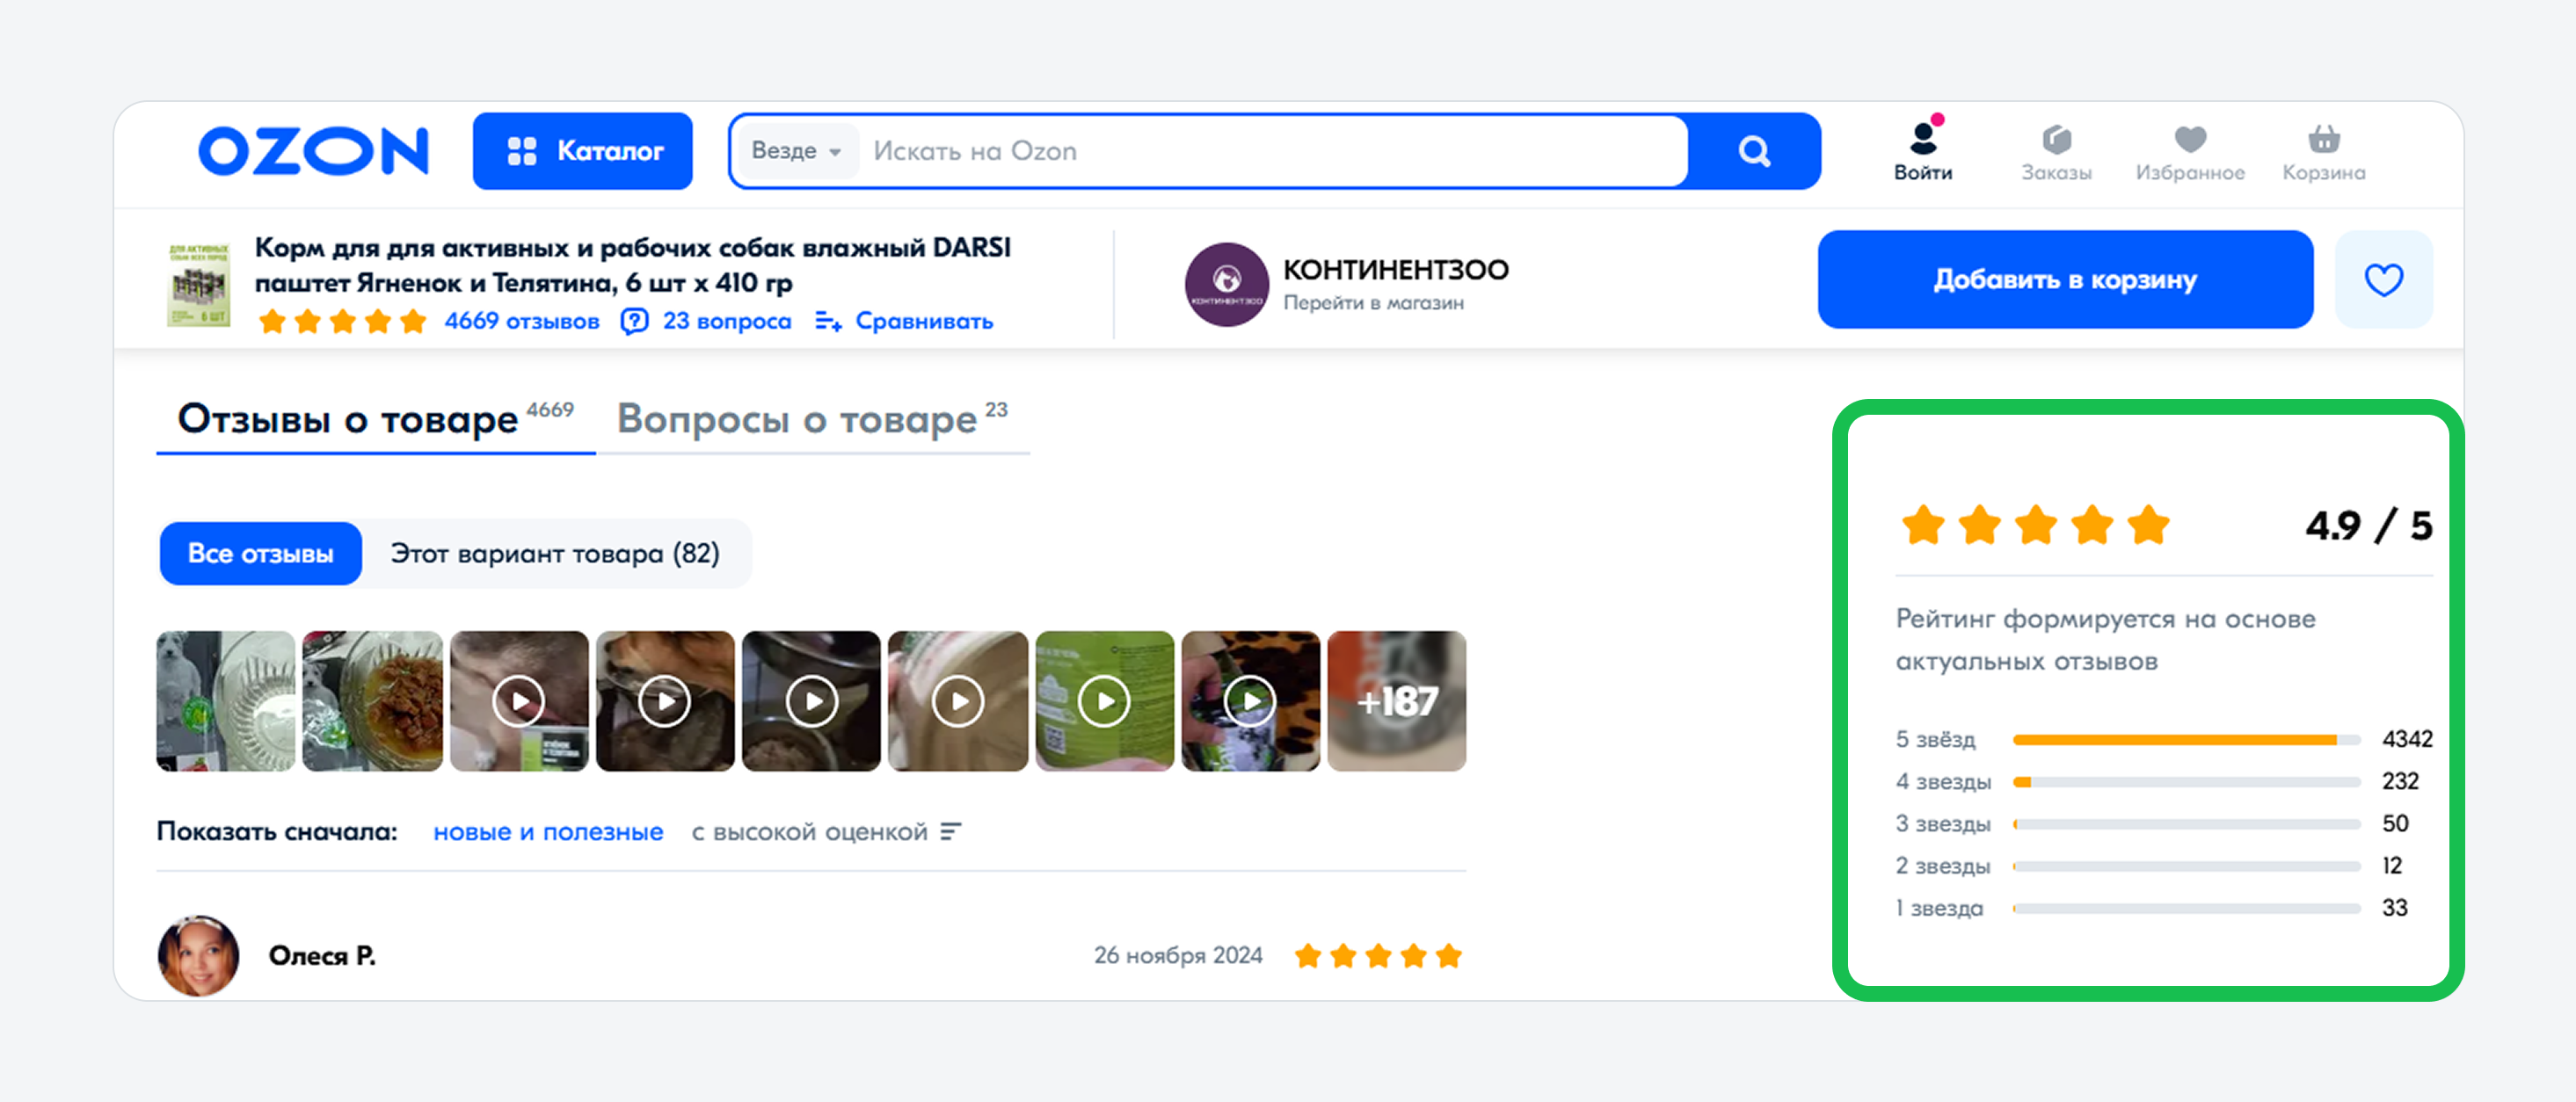Screen dimensions: 2576x1102
Task: Click the OZON logo
Action: [314, 151]
